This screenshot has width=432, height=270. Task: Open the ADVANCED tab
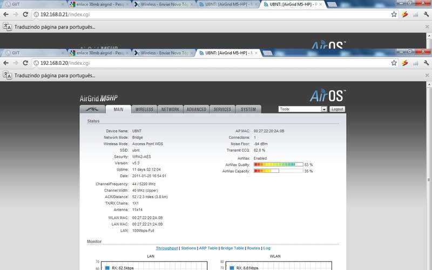coord(196,110)
